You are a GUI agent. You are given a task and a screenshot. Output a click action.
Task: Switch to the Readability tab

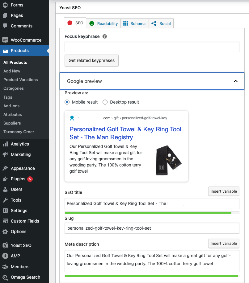[103, 23]
